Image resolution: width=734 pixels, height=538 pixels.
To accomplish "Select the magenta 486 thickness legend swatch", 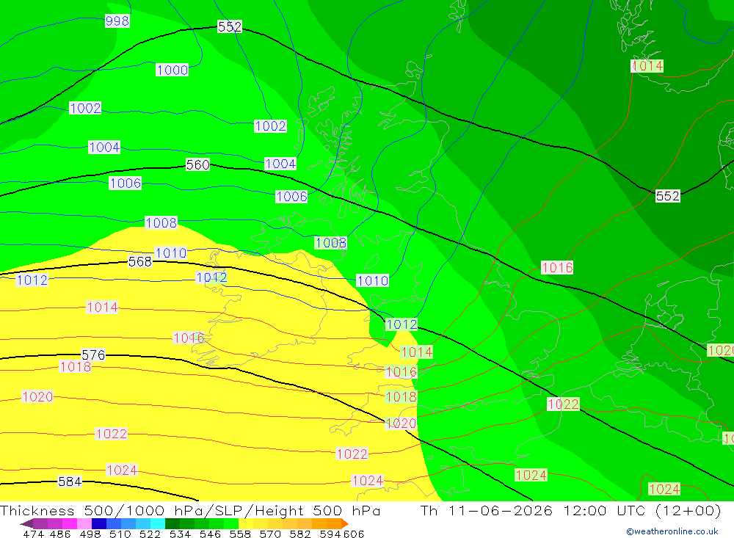I will [x=69, y=523].
